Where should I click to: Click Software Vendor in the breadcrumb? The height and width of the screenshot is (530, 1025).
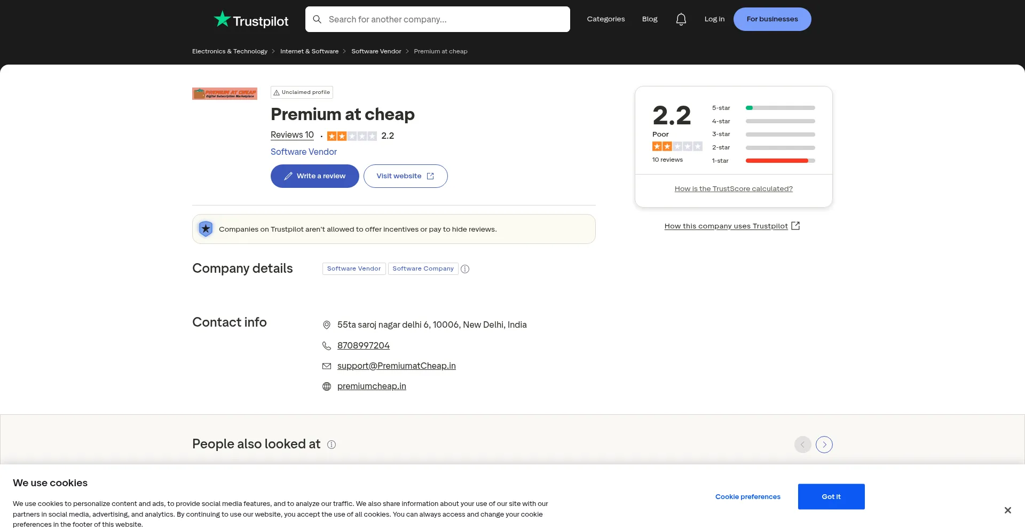click(x=376, y=51)
